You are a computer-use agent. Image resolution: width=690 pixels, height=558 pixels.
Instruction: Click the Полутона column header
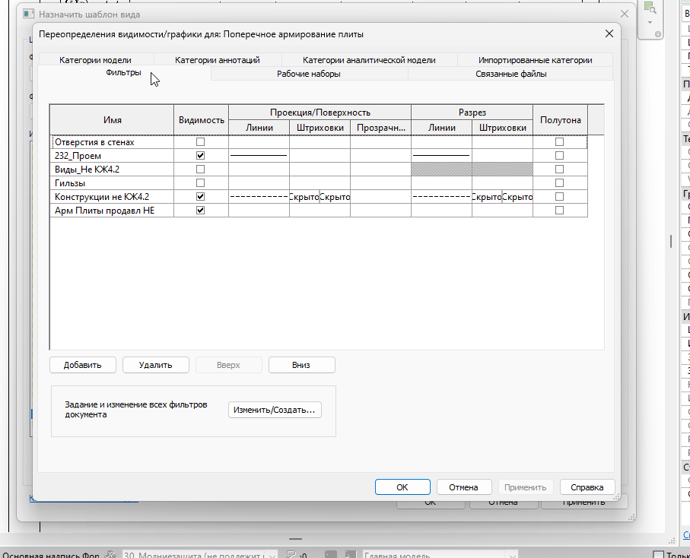pos(560,120)
